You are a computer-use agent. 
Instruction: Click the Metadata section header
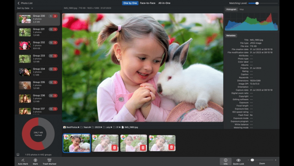[x=231, y=36]
